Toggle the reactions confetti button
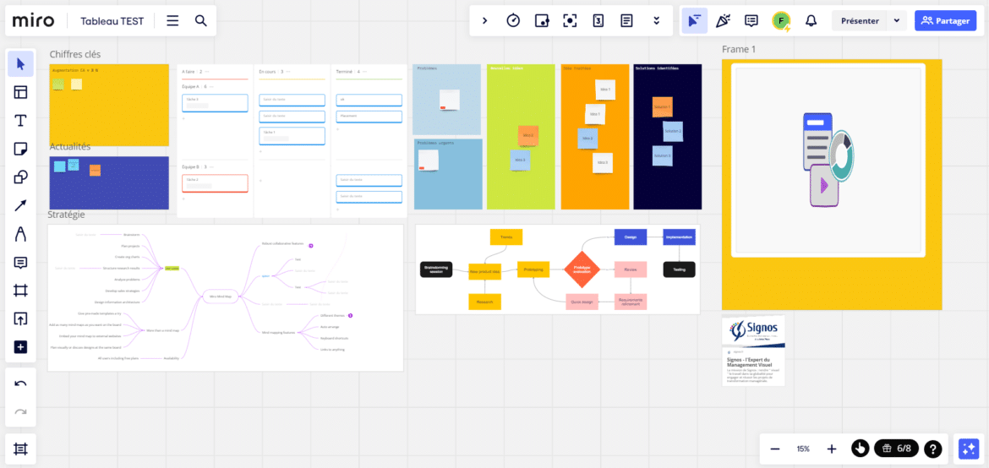Screen dimensions: 989x468 click(x=723, y=21)
